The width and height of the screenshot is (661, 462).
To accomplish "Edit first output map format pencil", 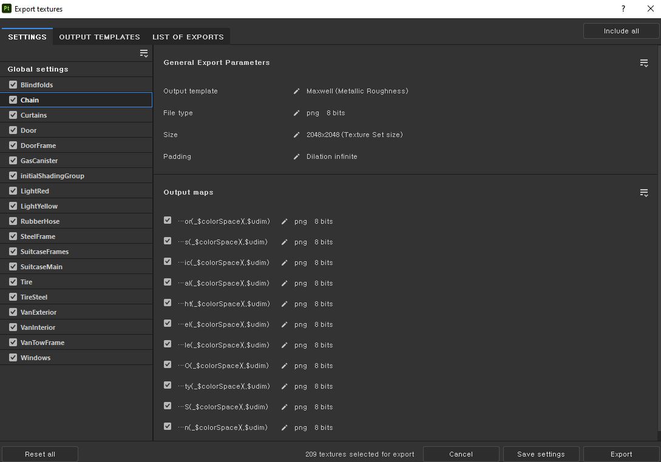I will pyautogui.click(x=285, y=221).
